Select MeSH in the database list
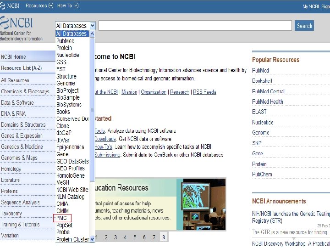Image resolution: width=330 pixels, height=248 pixels. tap(63, 182)
